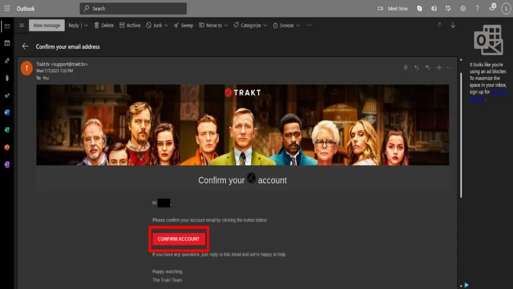Launch Excel from the left rail
The image size is (513, 289).
tap(7, 130)
